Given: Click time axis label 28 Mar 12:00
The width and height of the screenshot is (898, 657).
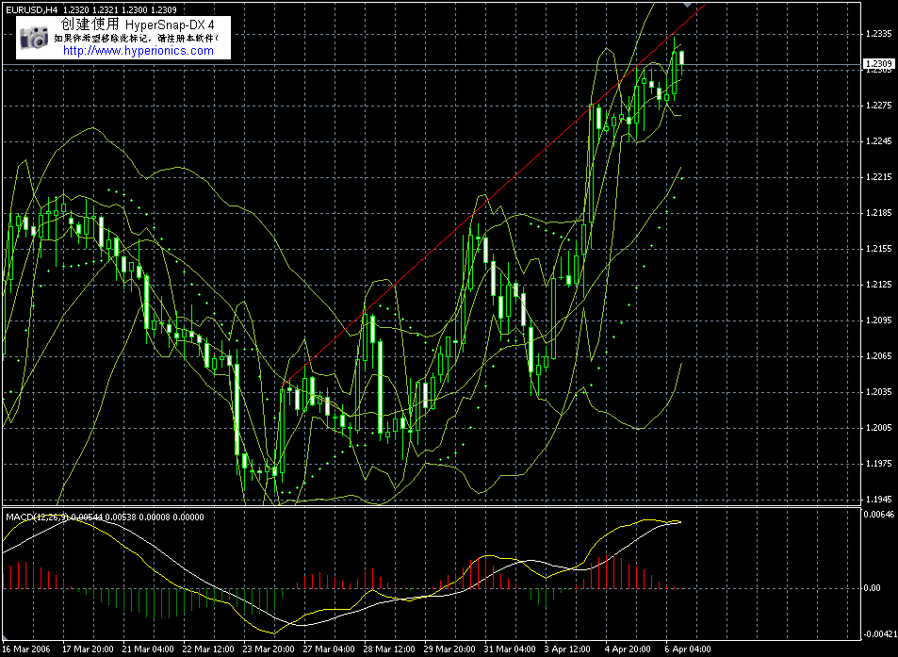Looking at the screenshot, I should click(x=389, y=649).
